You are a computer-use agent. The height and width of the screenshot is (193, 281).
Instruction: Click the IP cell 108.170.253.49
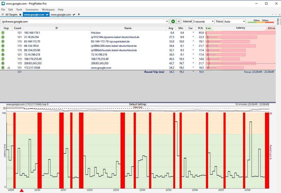click(x=33, y=59)
